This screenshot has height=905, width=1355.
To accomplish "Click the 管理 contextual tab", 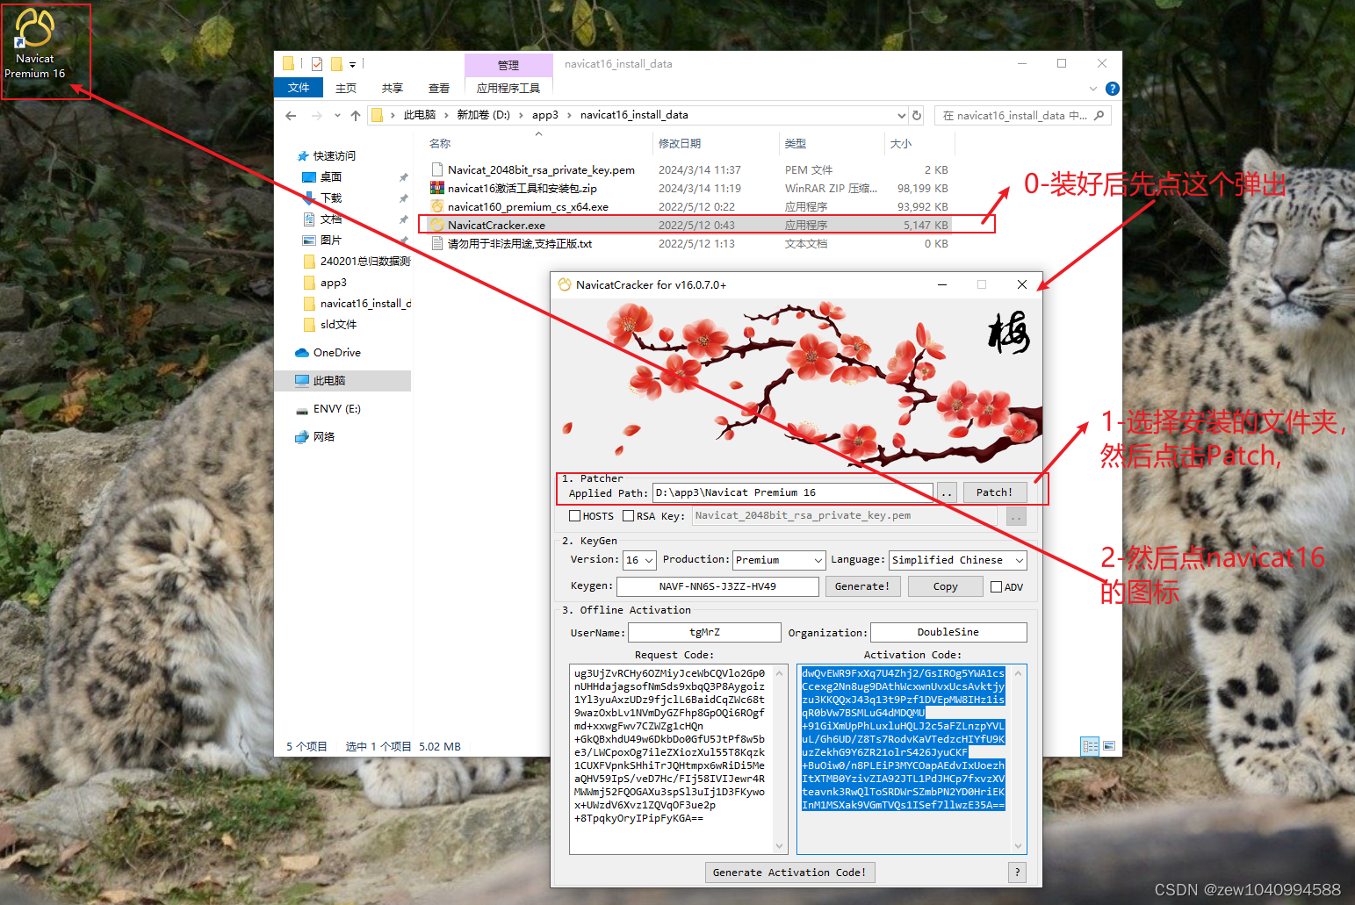I will (508, 65).
